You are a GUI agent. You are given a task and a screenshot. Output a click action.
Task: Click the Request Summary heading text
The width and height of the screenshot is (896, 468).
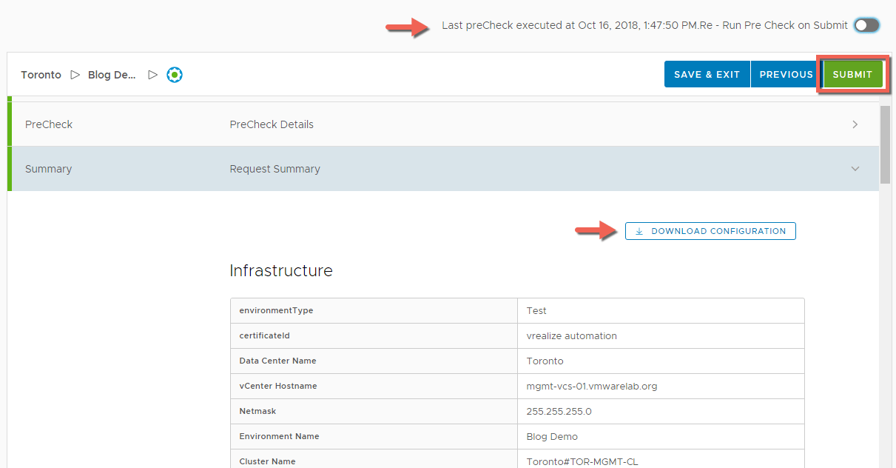coord(274,169)
